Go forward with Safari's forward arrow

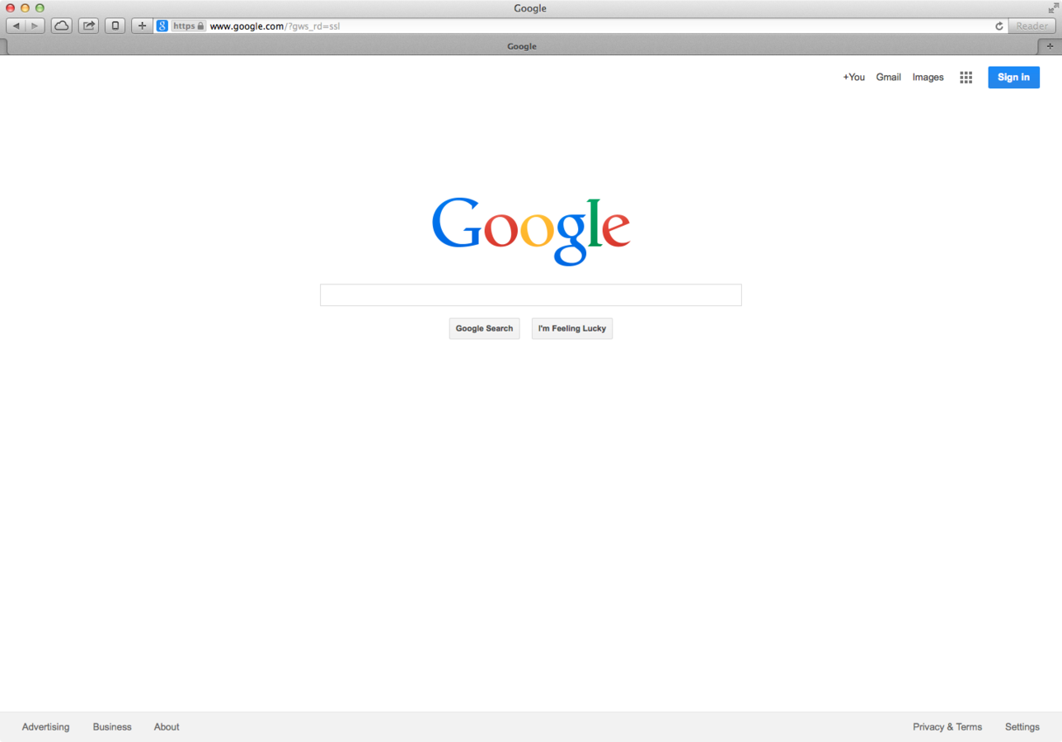click(x=35, y=26)
